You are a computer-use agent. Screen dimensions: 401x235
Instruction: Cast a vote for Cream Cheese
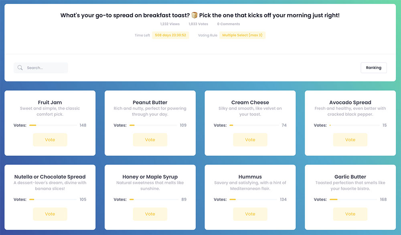tap(250, 140)
